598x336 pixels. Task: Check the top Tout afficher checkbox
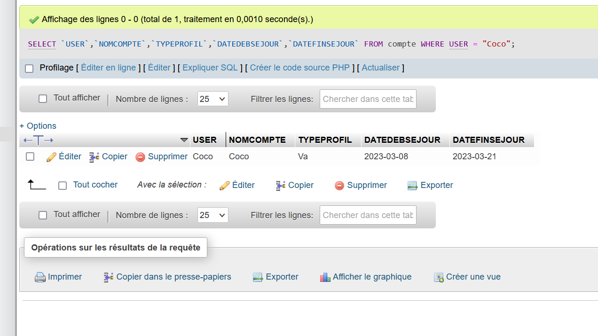point(43,99)
